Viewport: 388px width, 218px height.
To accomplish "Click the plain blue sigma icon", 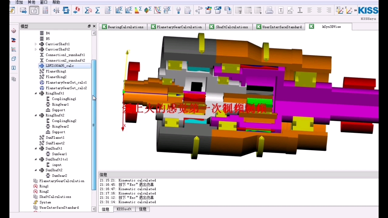I will [x=98, y=10].
